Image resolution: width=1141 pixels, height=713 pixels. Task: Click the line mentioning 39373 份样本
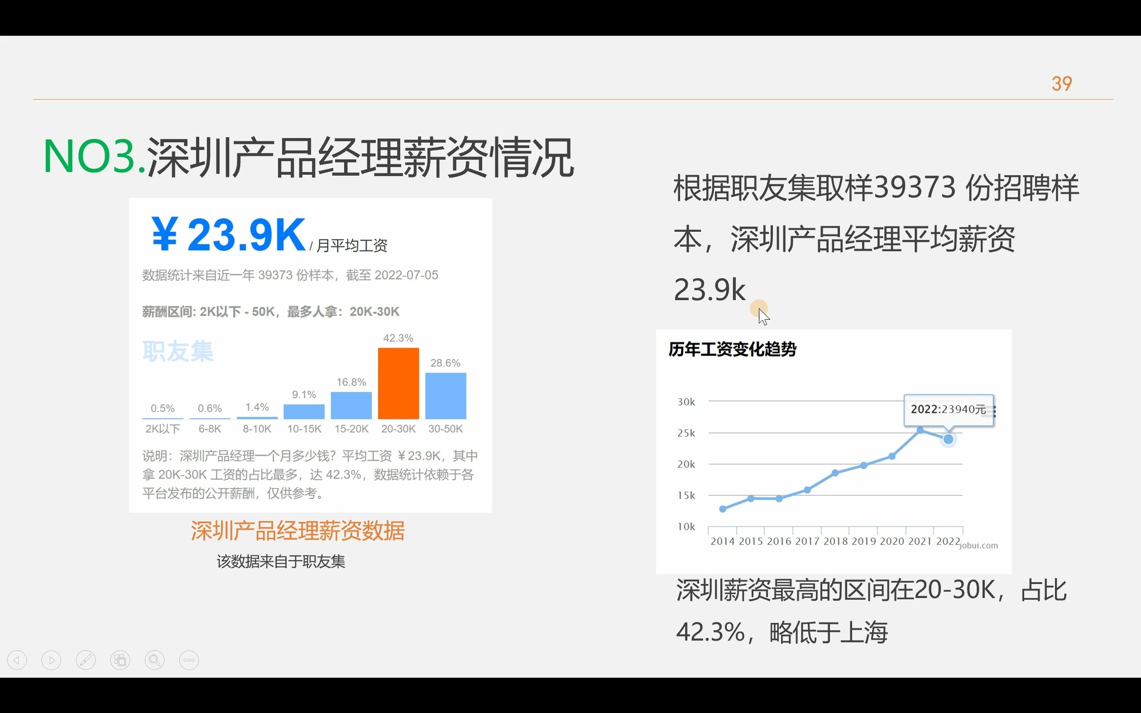tap(290, 275)
